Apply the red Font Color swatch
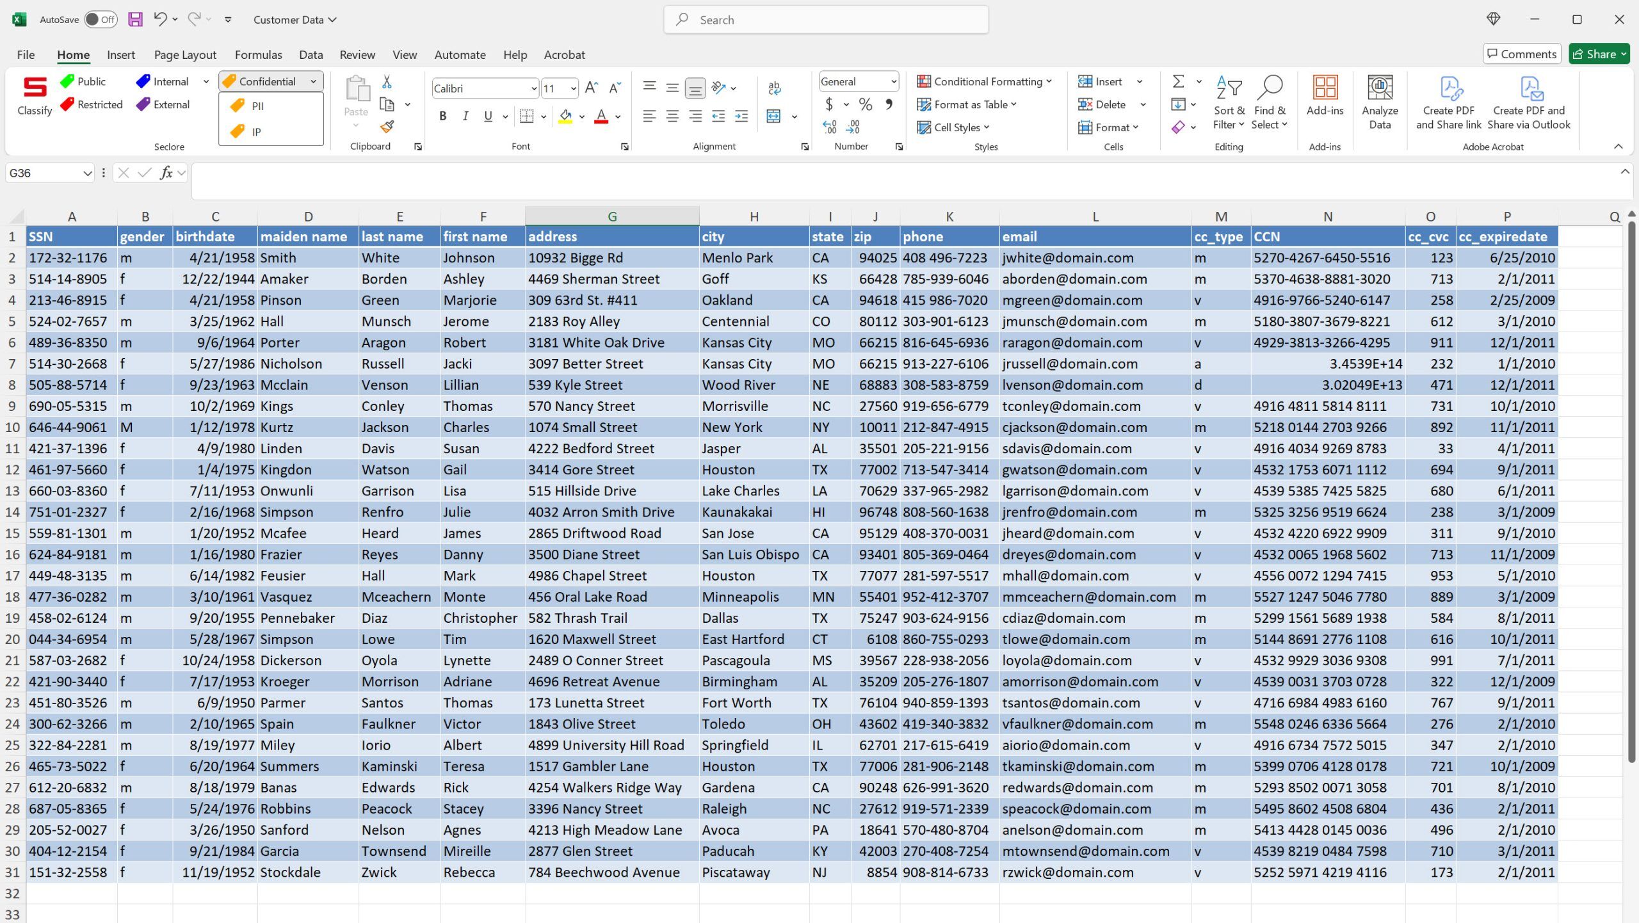This screenshot has height=923, width=1639. coord(601,116)
